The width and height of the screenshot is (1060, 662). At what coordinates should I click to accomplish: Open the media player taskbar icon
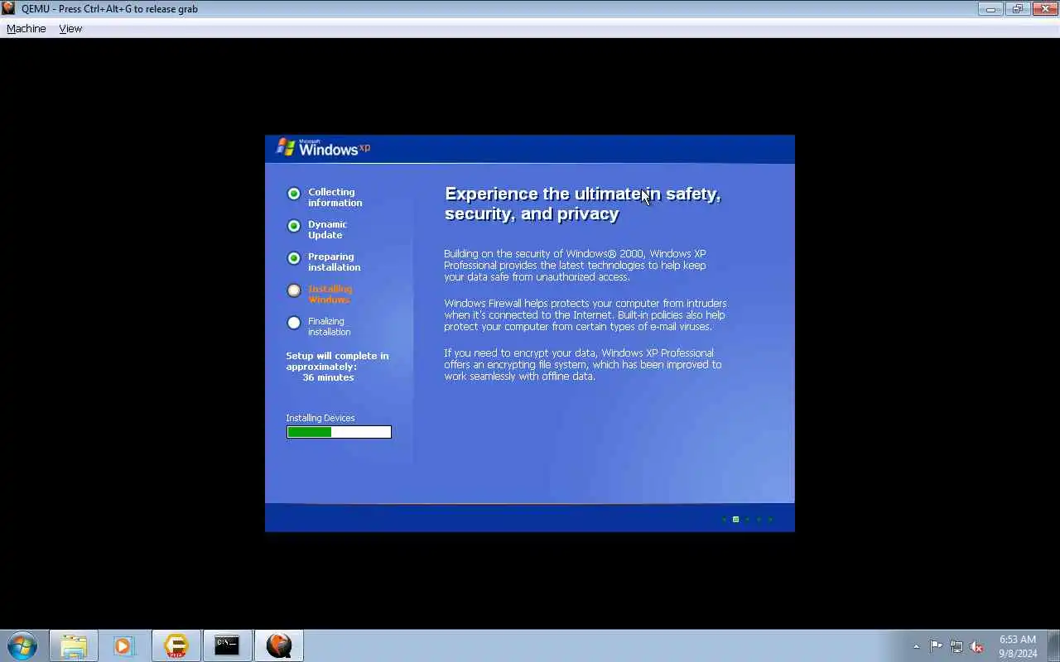point(124,645)
